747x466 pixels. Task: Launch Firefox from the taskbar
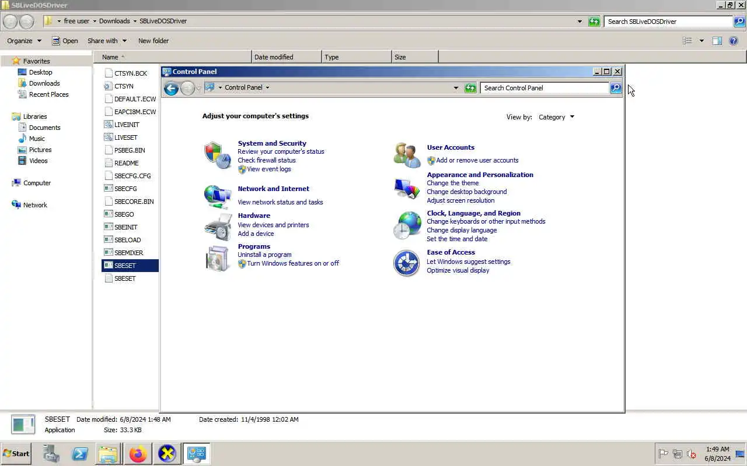(138, 454)
